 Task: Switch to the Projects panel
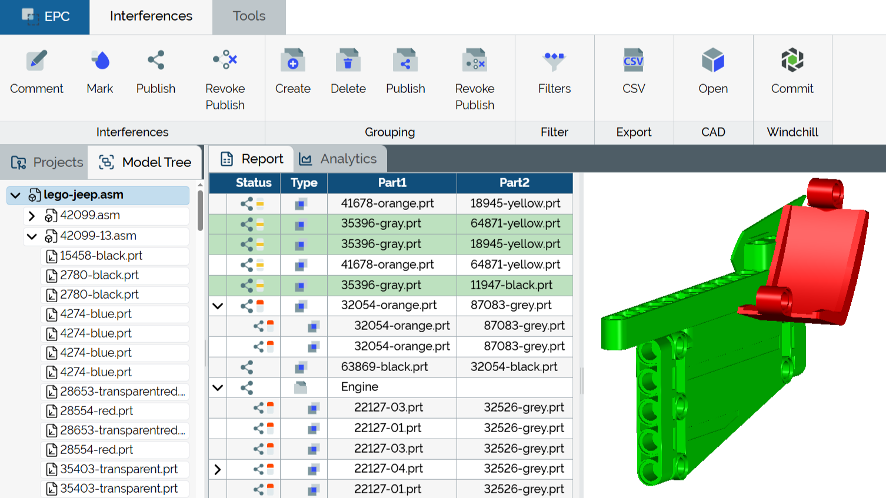click(x=45, y=162)
